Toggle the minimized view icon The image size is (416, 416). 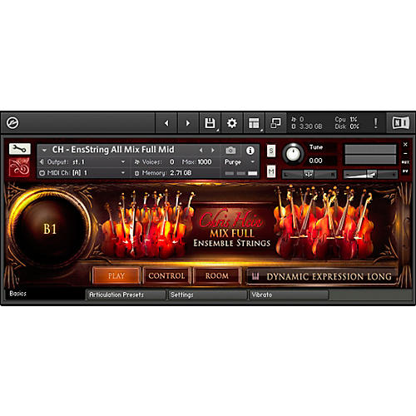tap(275, 123)
